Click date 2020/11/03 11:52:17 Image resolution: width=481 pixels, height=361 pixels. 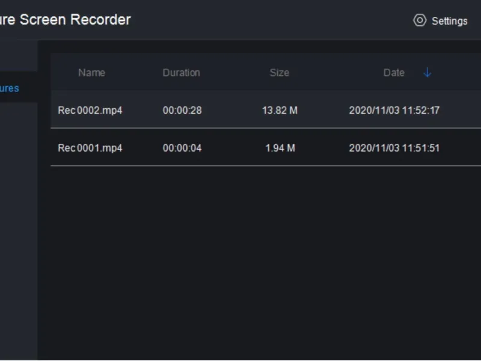394,110
